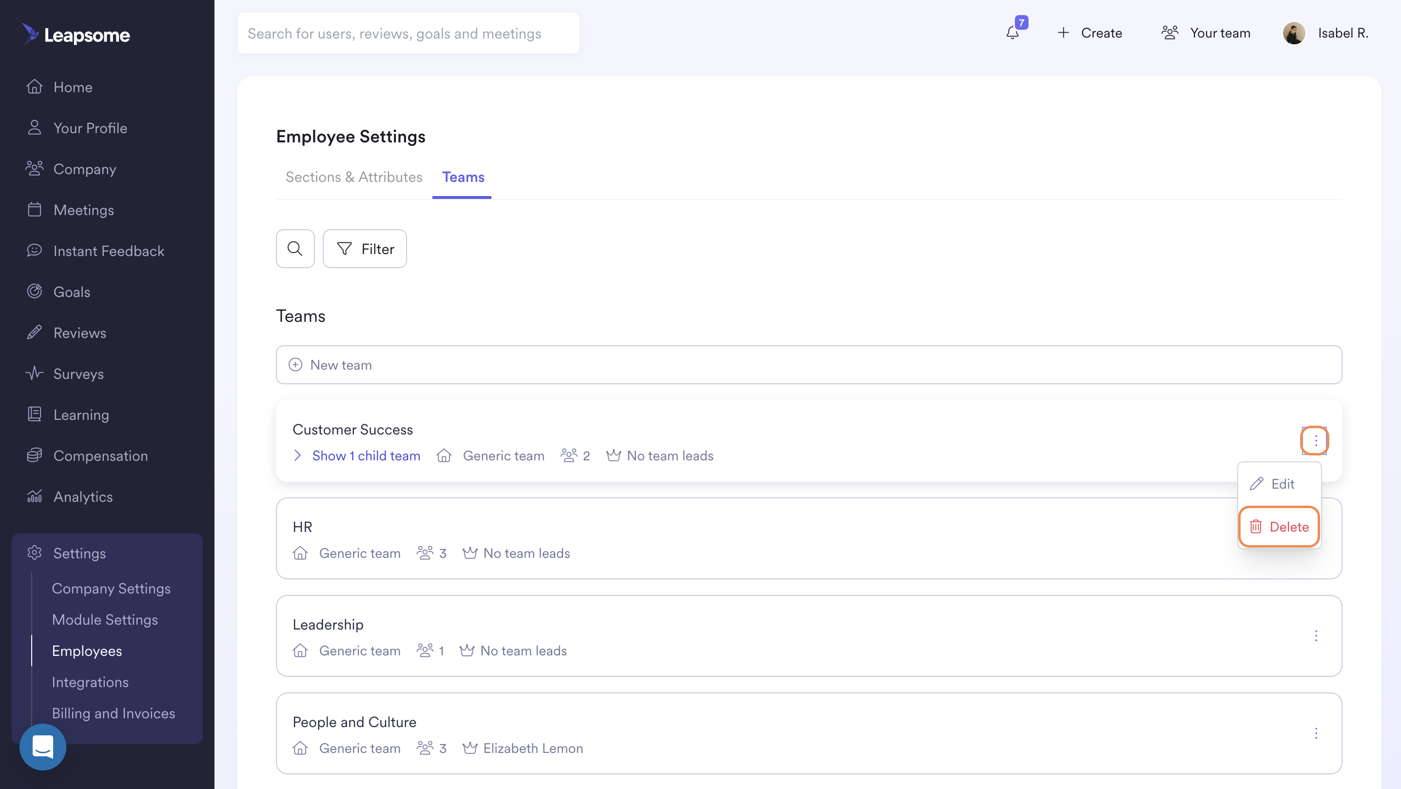Viewport: 1401px width, 789px height.
Task: Switch to Sections & Attributes tab
Action: [353, 177]
